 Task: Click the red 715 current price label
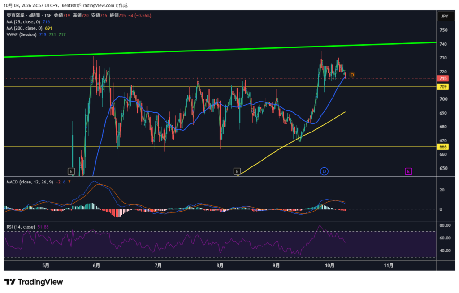[442, 79]
